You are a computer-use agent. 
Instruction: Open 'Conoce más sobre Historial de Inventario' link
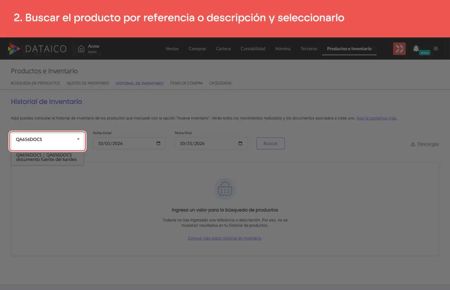[x=225, y=238]
